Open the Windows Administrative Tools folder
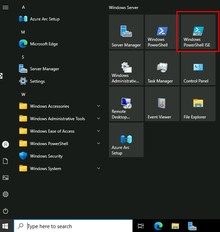Image resolution: width=220 pixels, height=232 pixels. tap(60, 118)
